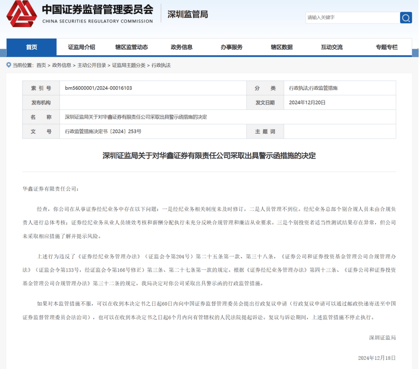
Task: Go to 证监局主题分类 breadcrumb link
Action: point(129,65)
